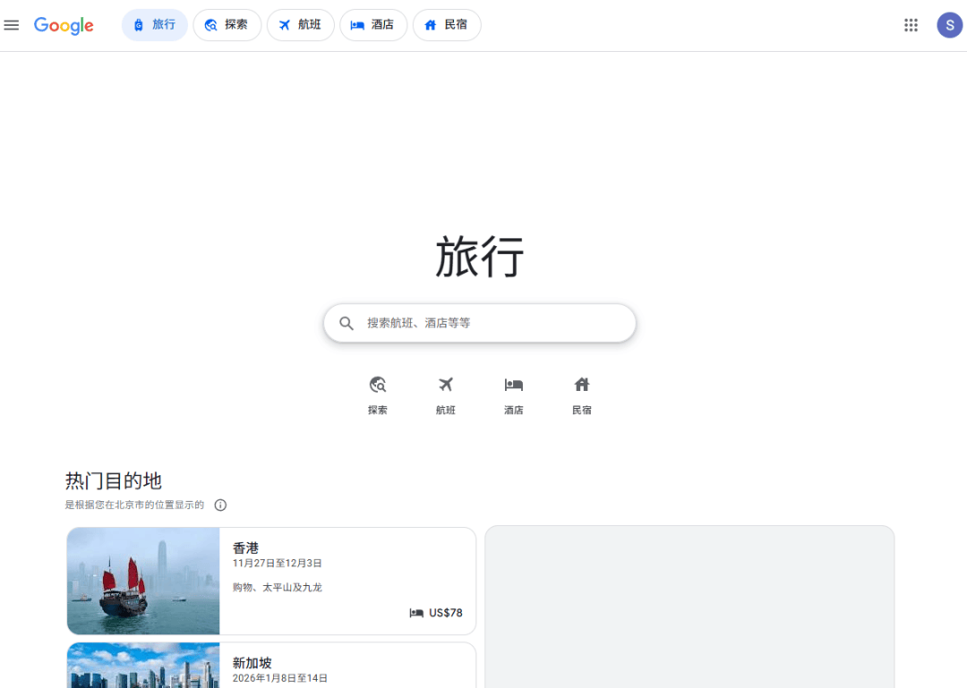This screenshot has width=967, height=688.
Task: Click the 民宿 house icon below search
Action: (x=582, y=386)
